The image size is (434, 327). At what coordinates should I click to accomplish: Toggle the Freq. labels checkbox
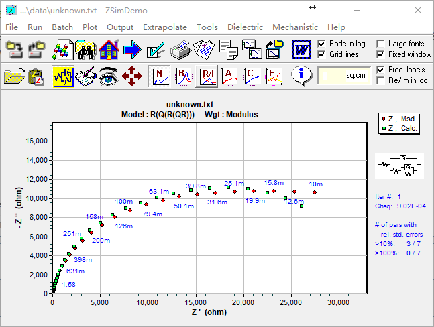click(380, 70)
